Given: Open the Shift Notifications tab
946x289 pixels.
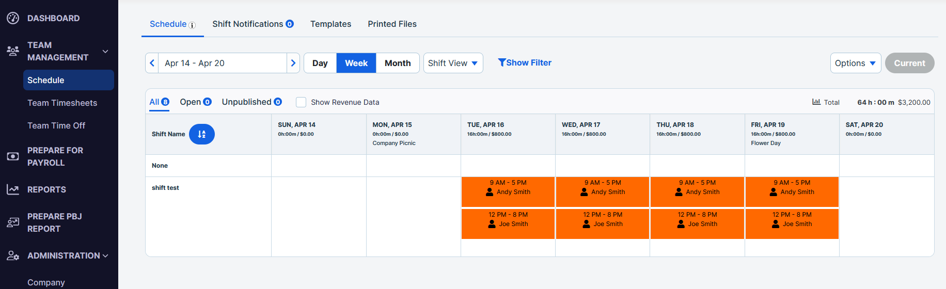Looking at the screenshot, I should pyautogui.click(x=253, y=24).
